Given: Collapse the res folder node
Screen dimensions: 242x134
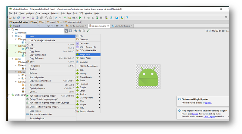Looking at the screenshot, I should pos(12,59).
